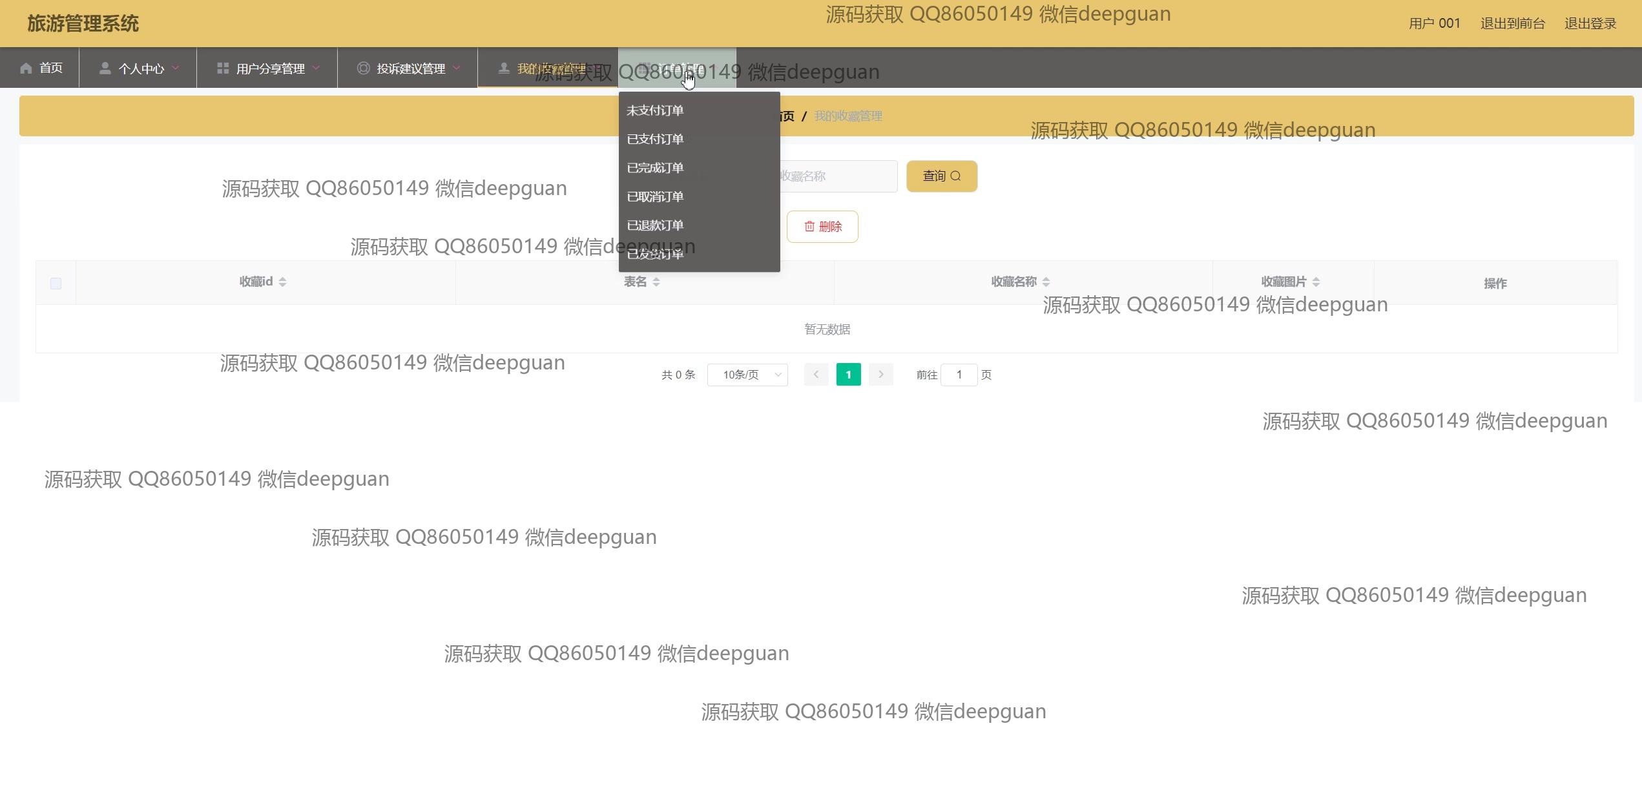Click the person icon beside 个人中心

point(105,68)
